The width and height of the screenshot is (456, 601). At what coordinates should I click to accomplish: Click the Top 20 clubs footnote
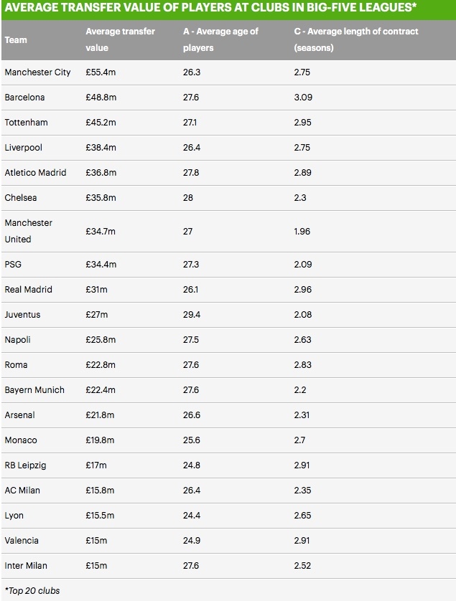click(32, 591)
